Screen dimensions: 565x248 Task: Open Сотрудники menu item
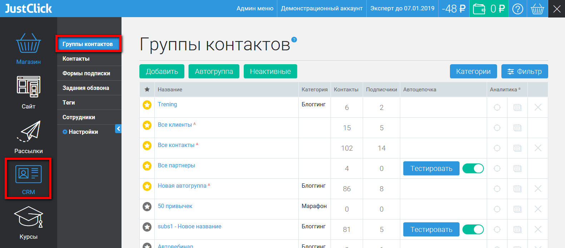click(x=89, y=117)
